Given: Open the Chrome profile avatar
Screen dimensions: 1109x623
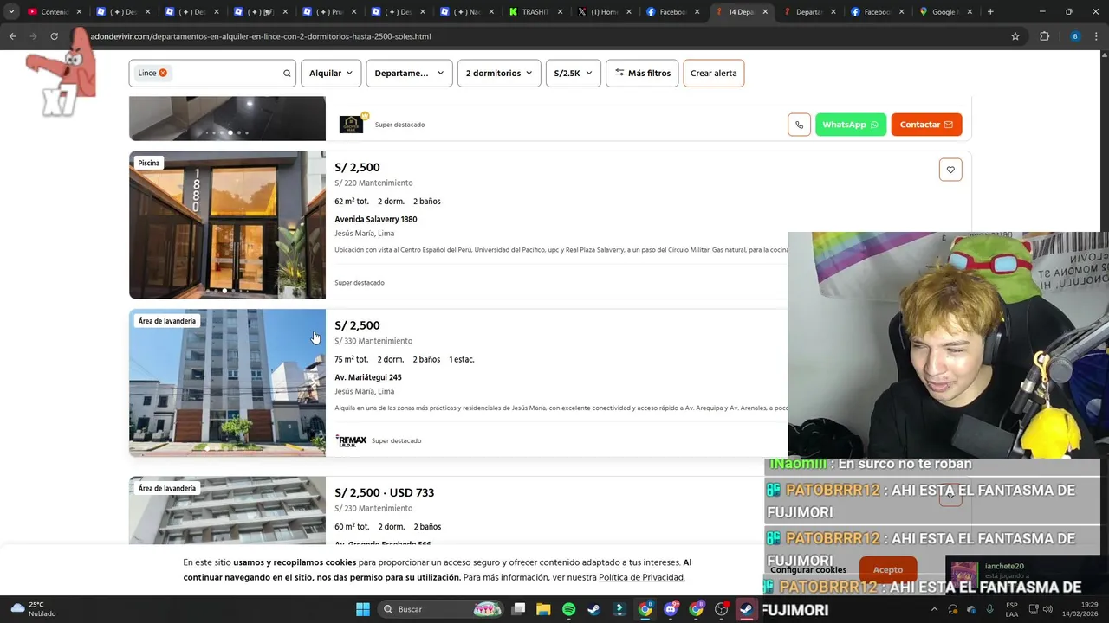Looking at the screenshot, I should tap(1075, 36).
